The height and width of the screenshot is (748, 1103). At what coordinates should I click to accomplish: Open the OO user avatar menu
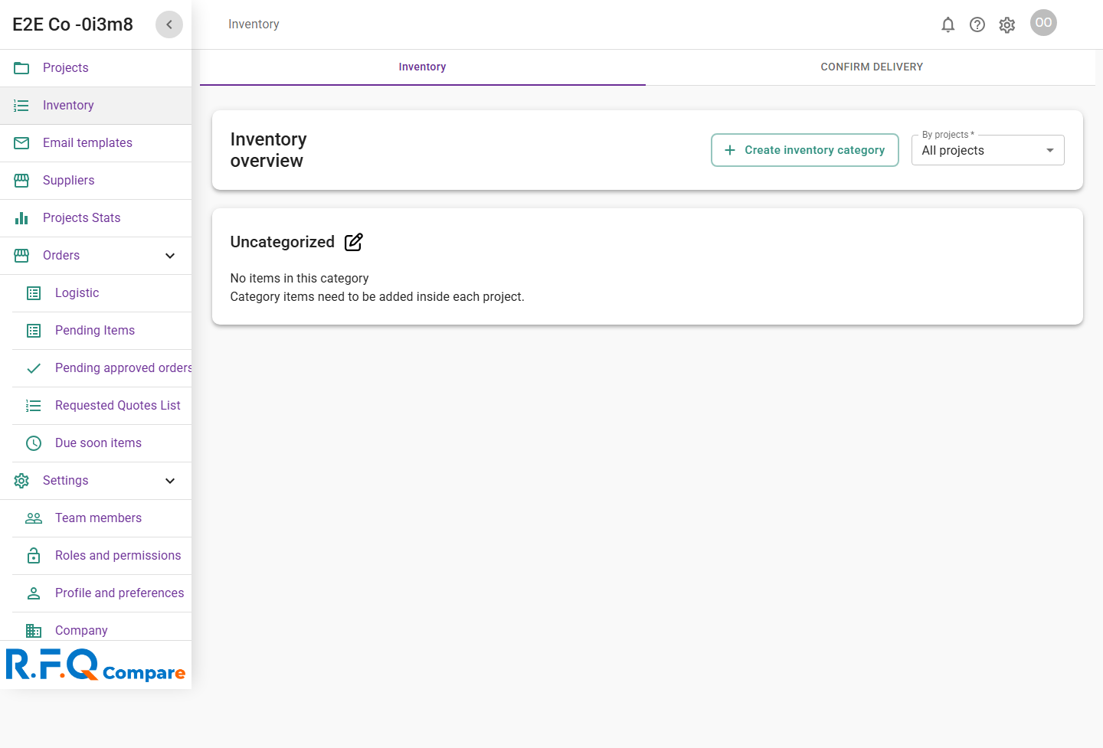click(1043, 23)
